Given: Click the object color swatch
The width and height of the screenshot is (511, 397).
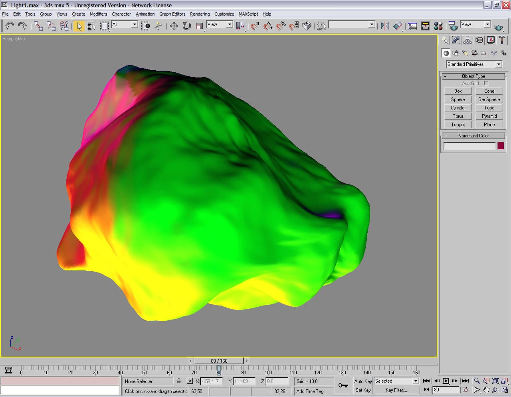Looking at the screenshot, I should coord(501,146).
